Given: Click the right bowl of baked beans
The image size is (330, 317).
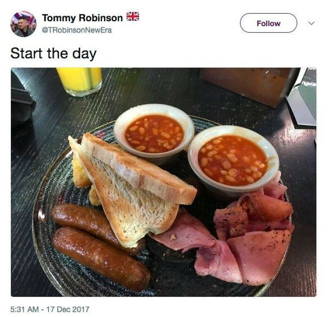Looking at the screenshot, I should pyautogui.click(x=233, y=159).
